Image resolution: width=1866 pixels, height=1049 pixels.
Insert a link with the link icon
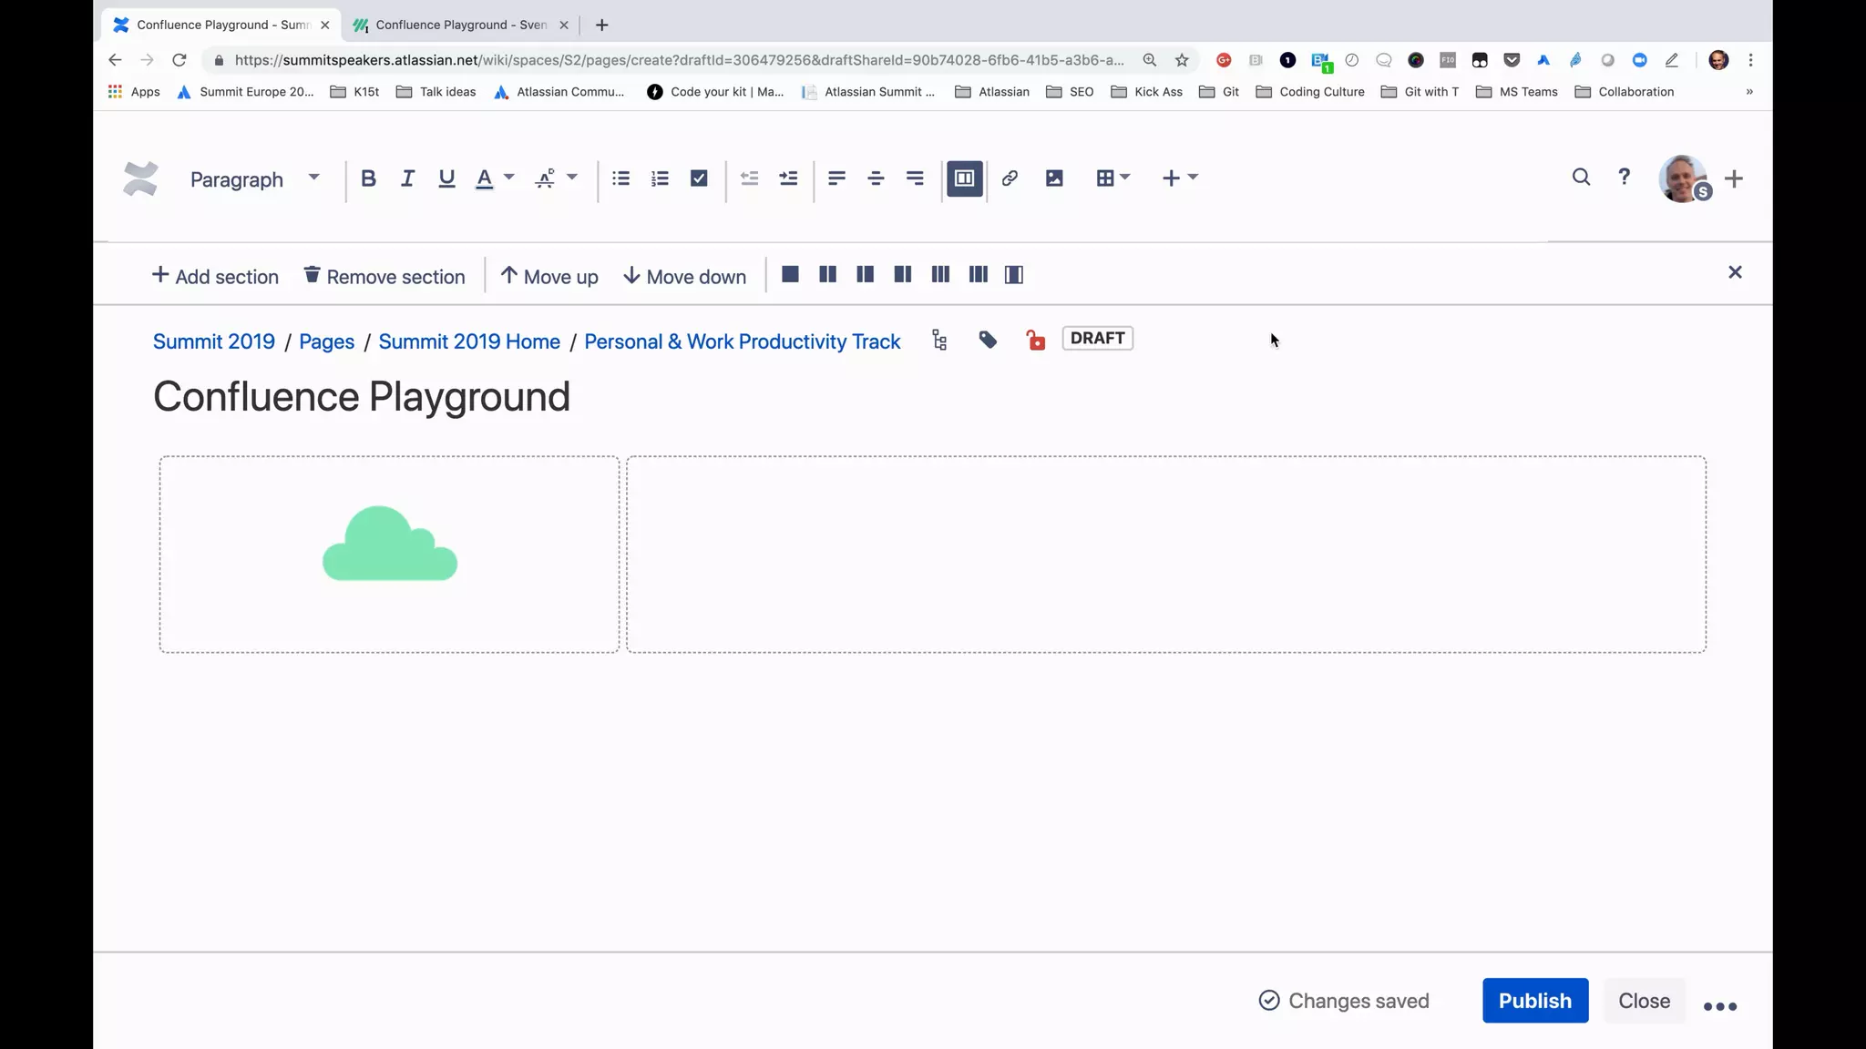click(1010, 178)
